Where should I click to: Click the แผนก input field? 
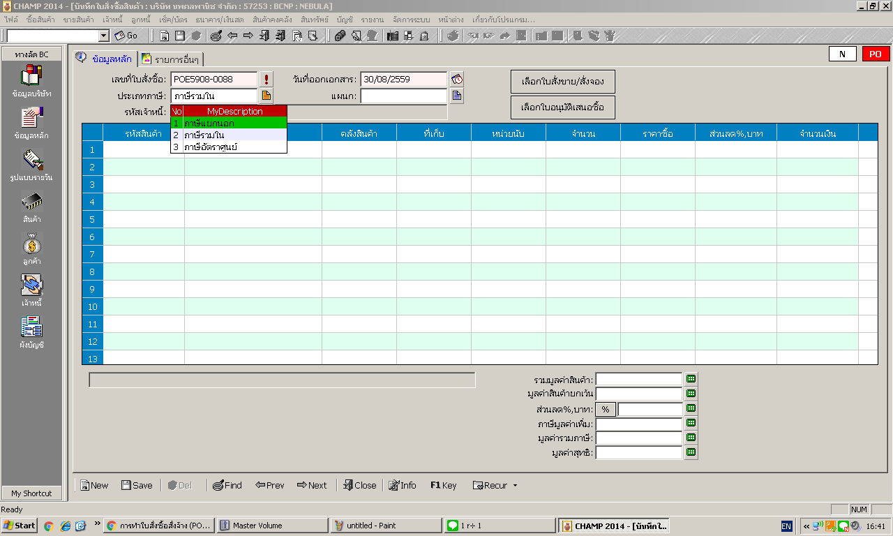point(404,96)
